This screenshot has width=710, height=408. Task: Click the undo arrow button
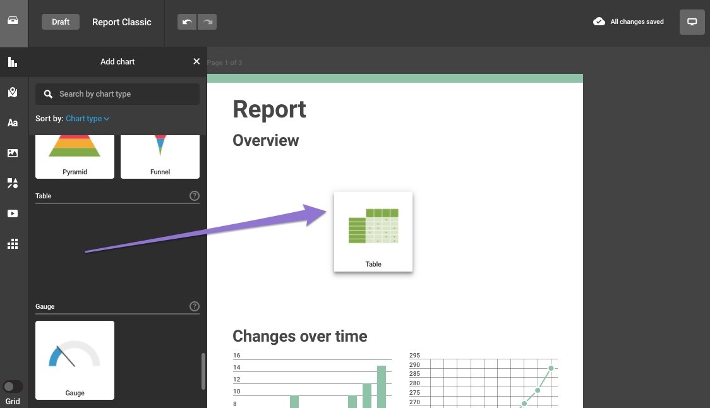187,22
